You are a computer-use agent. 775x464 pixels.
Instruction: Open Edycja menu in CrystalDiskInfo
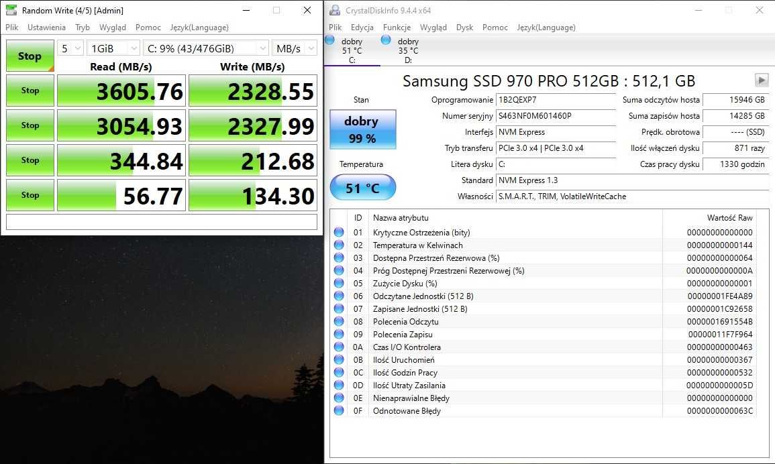[362, 27]
